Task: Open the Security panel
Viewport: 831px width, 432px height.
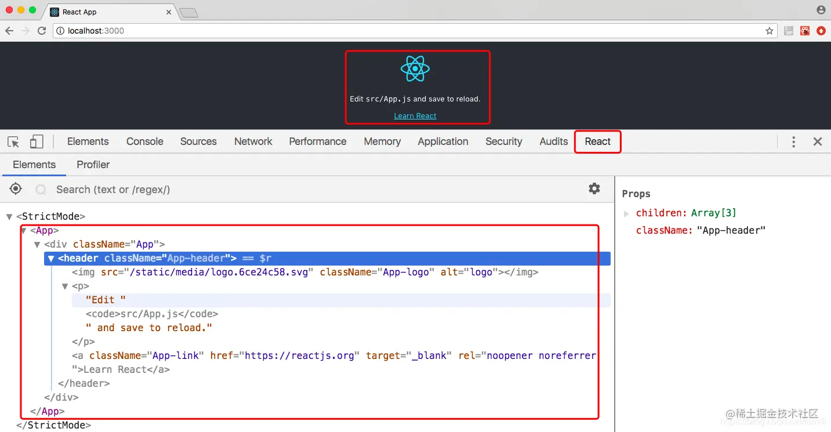Action: [x=504, y=141]
